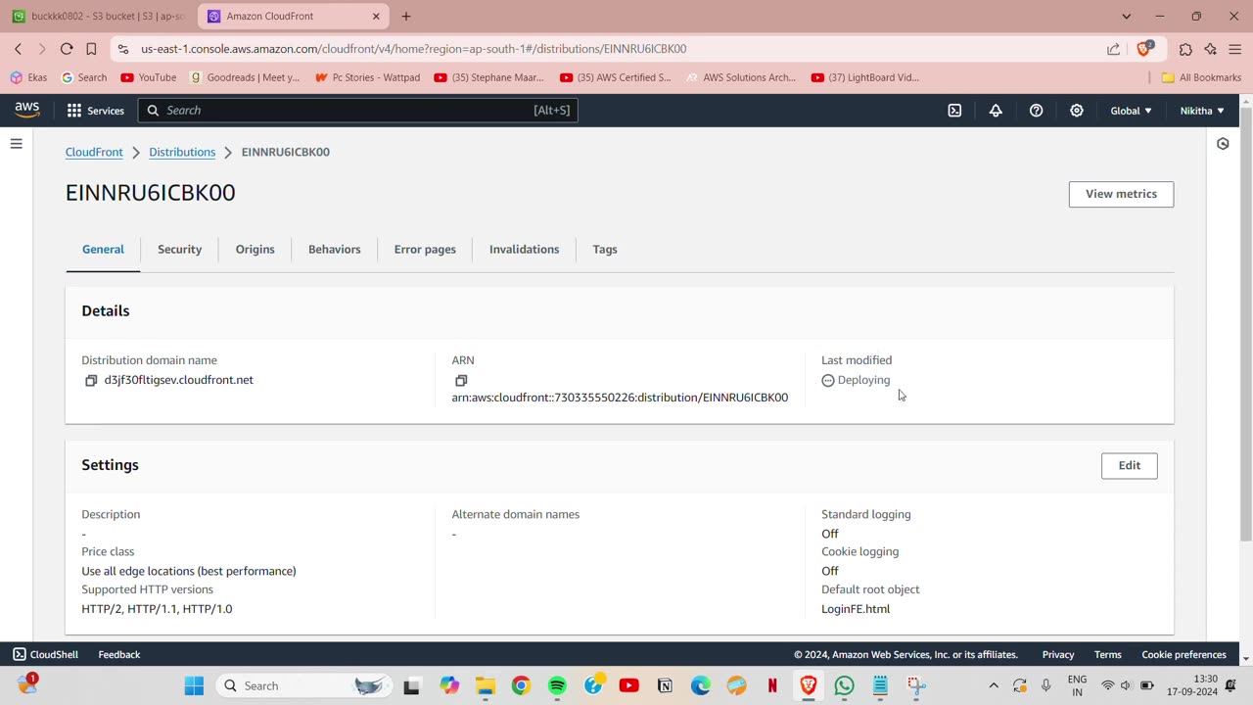Click the Deploying status text

pos(863,380)
